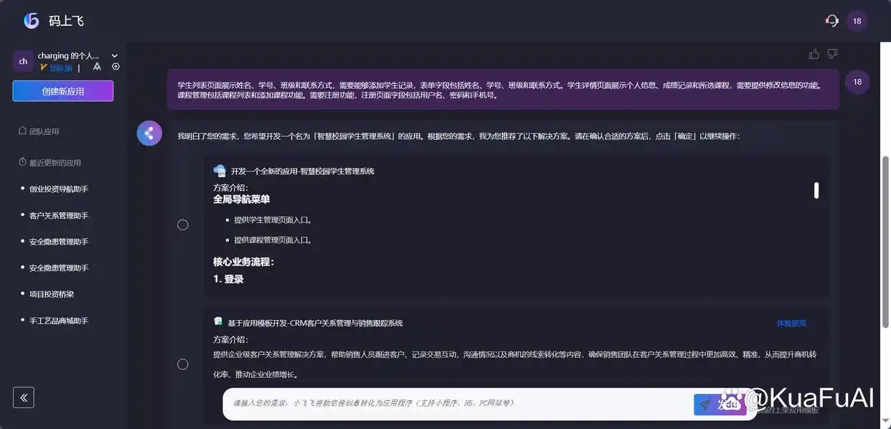
Task: Collapse the left sidebar with the « button
Action: click(24, 397)
